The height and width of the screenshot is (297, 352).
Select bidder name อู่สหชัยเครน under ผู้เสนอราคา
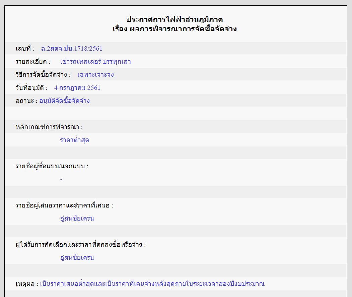click(77, 218)
